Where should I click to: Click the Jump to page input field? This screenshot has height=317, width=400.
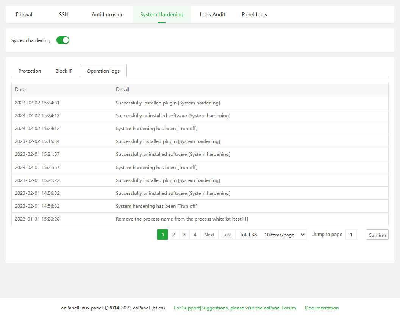351,235
